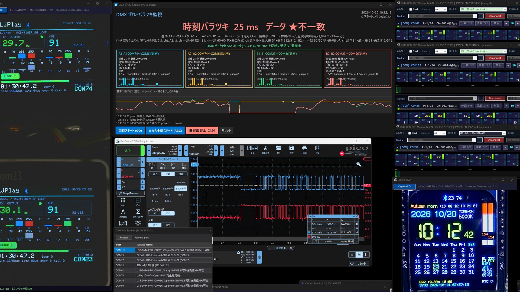
Task: Open the Universe U9 dropdown in Monitor #2
Action: pos(440,51)
